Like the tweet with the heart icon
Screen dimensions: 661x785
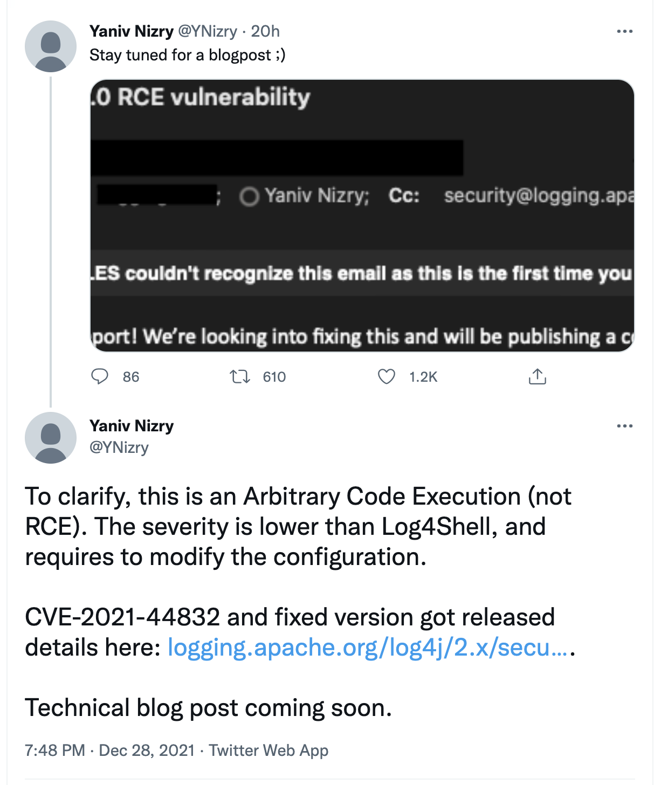point(387,376)
